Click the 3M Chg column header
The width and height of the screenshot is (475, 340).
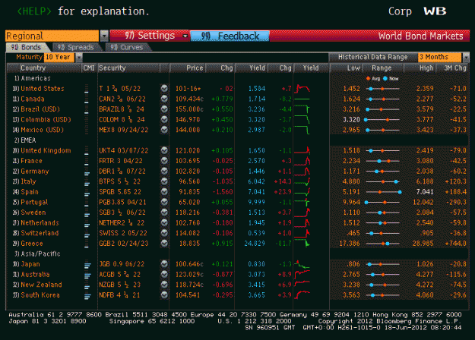453,68
